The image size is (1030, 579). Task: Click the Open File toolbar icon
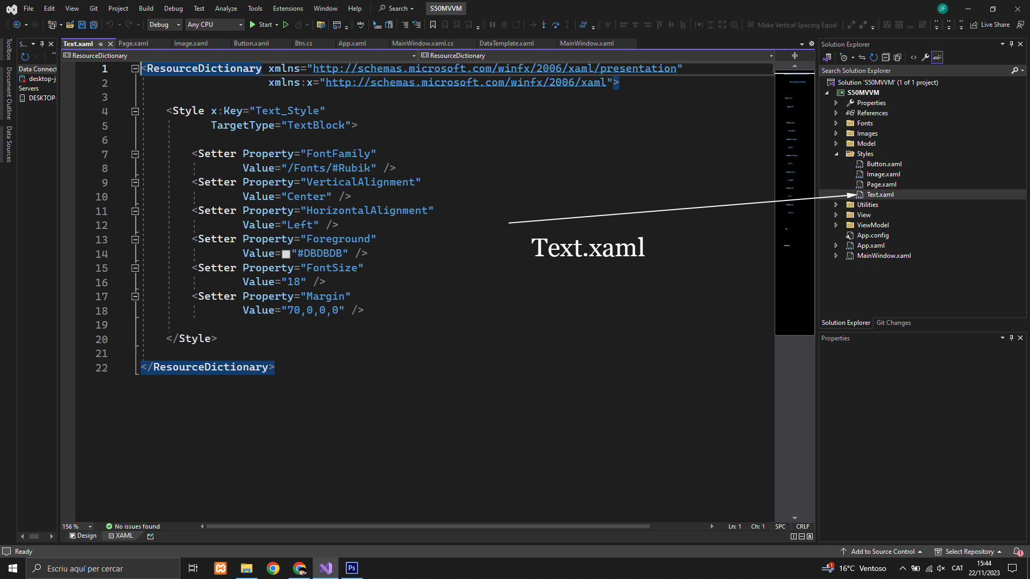point(70,25)
